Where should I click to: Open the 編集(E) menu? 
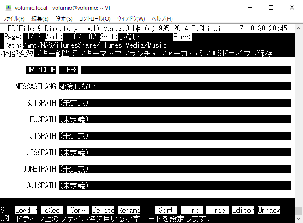point(40,19)
